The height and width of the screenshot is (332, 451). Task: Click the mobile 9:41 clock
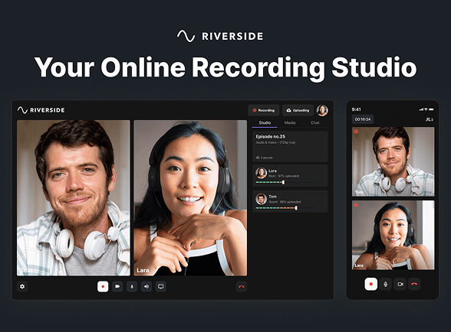coord(356,109)
